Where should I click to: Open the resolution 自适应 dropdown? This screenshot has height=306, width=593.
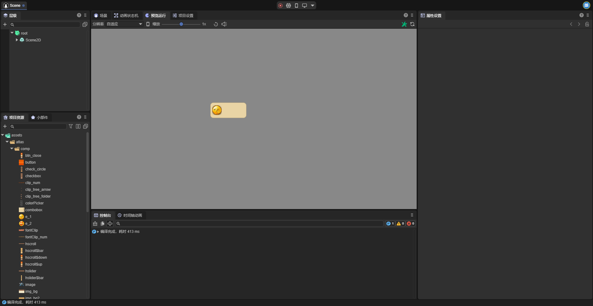[x=124, y=24]
